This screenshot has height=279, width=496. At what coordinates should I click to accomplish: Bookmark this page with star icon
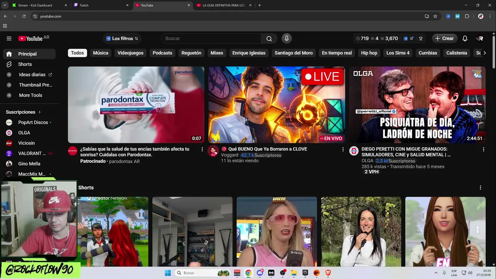tap(435, 16)
